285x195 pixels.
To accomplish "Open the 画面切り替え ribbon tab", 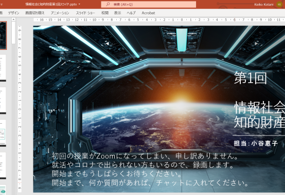I will click(34, 13).
